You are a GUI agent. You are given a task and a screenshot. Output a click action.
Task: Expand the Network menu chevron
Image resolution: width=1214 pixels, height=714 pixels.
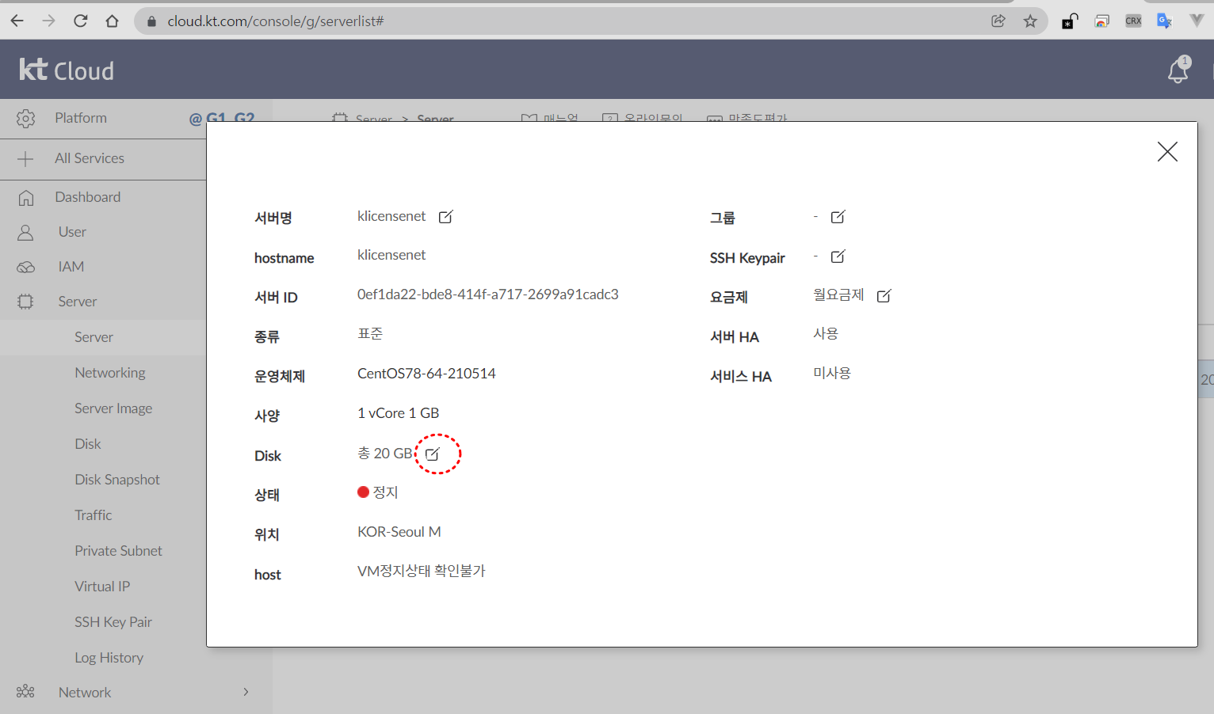click(x=246, y=692)
